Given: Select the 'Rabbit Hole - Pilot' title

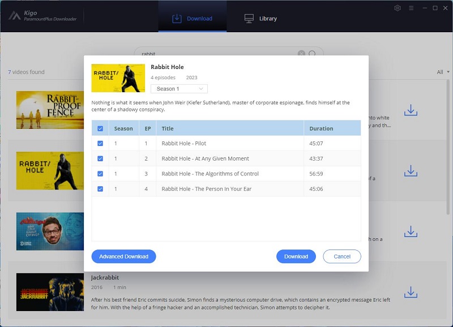Looking at the screenshot, I should (x=183, y=144).
